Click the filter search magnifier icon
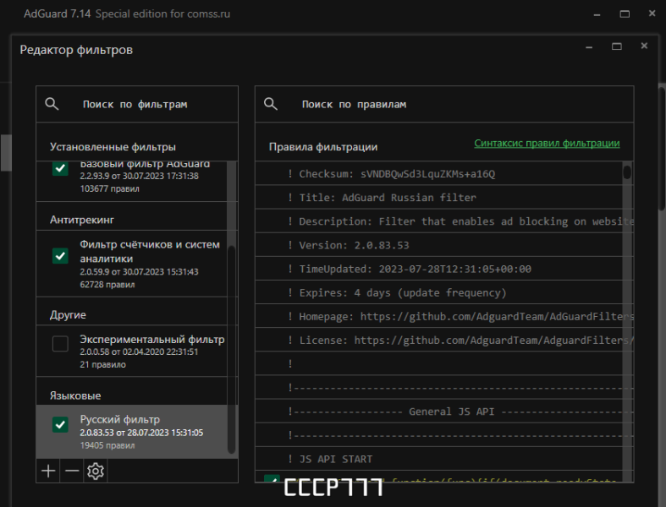Image resolution: width=666 pixels, height=507 pixels. tap(52, 104)
